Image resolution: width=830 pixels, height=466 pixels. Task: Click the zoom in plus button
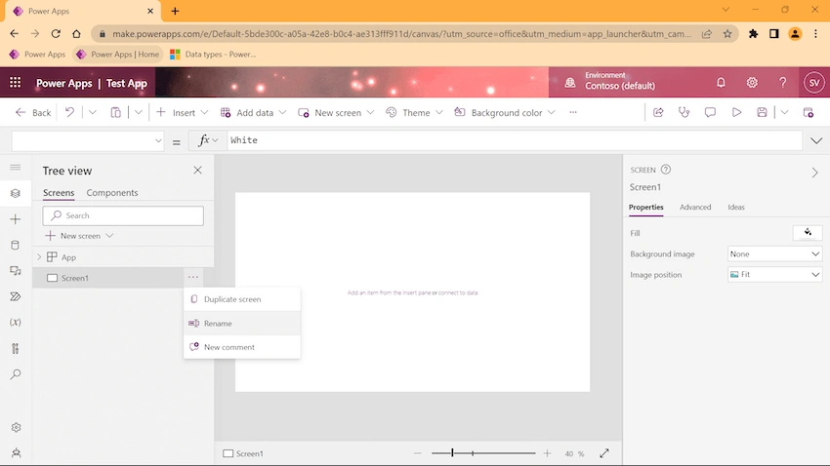click(x=547, y=453)
